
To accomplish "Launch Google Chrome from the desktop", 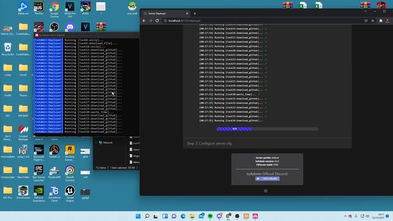I will tap(54, 10).
